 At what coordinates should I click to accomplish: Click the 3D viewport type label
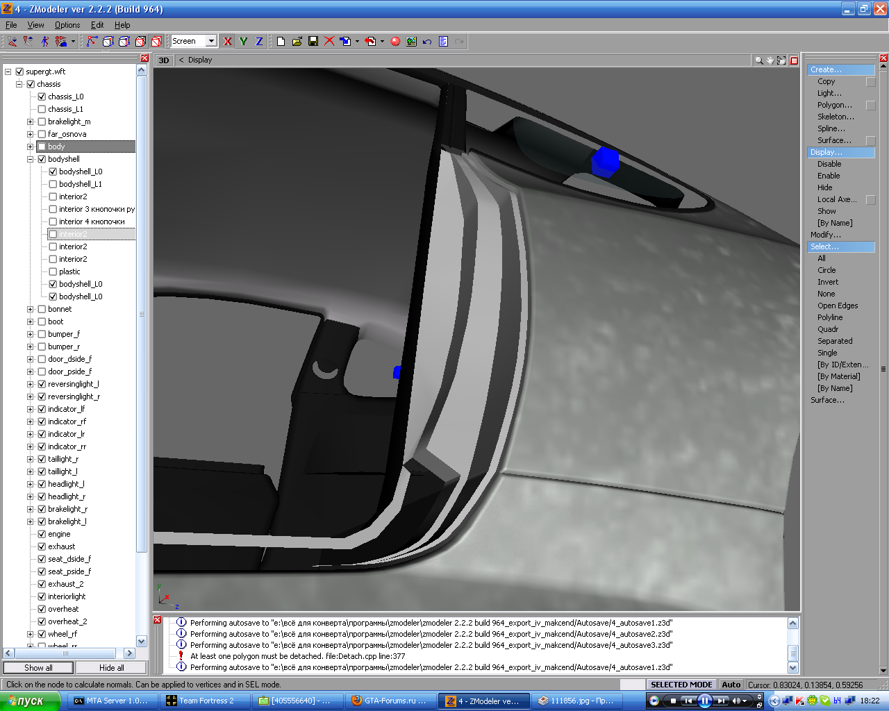[x=164, y=60]
